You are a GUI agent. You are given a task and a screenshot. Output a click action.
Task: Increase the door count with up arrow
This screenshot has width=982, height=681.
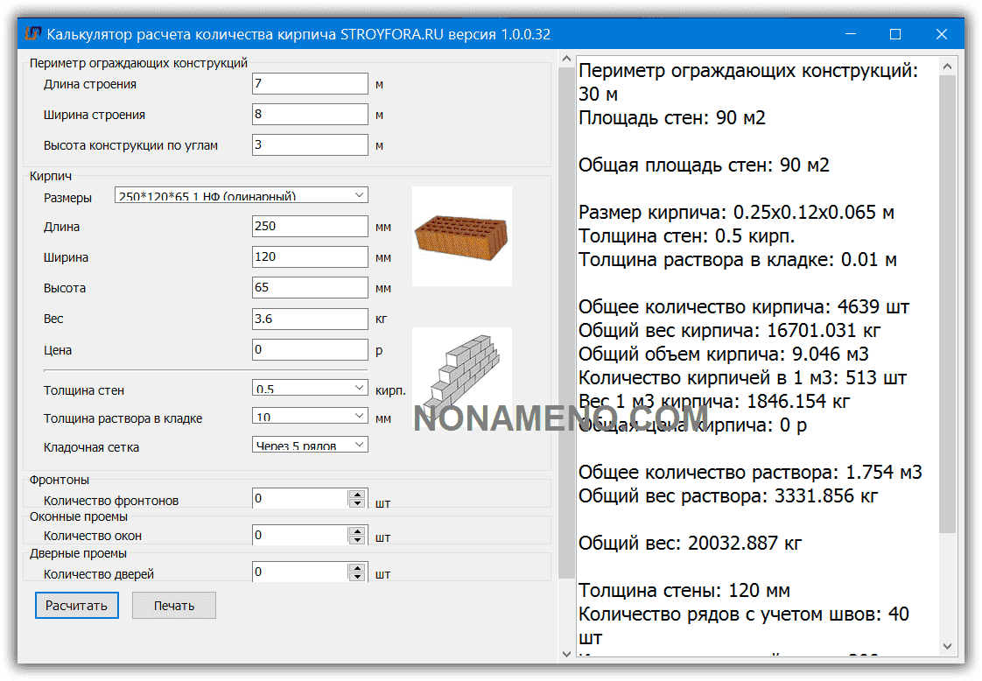[x=356, y=568]
